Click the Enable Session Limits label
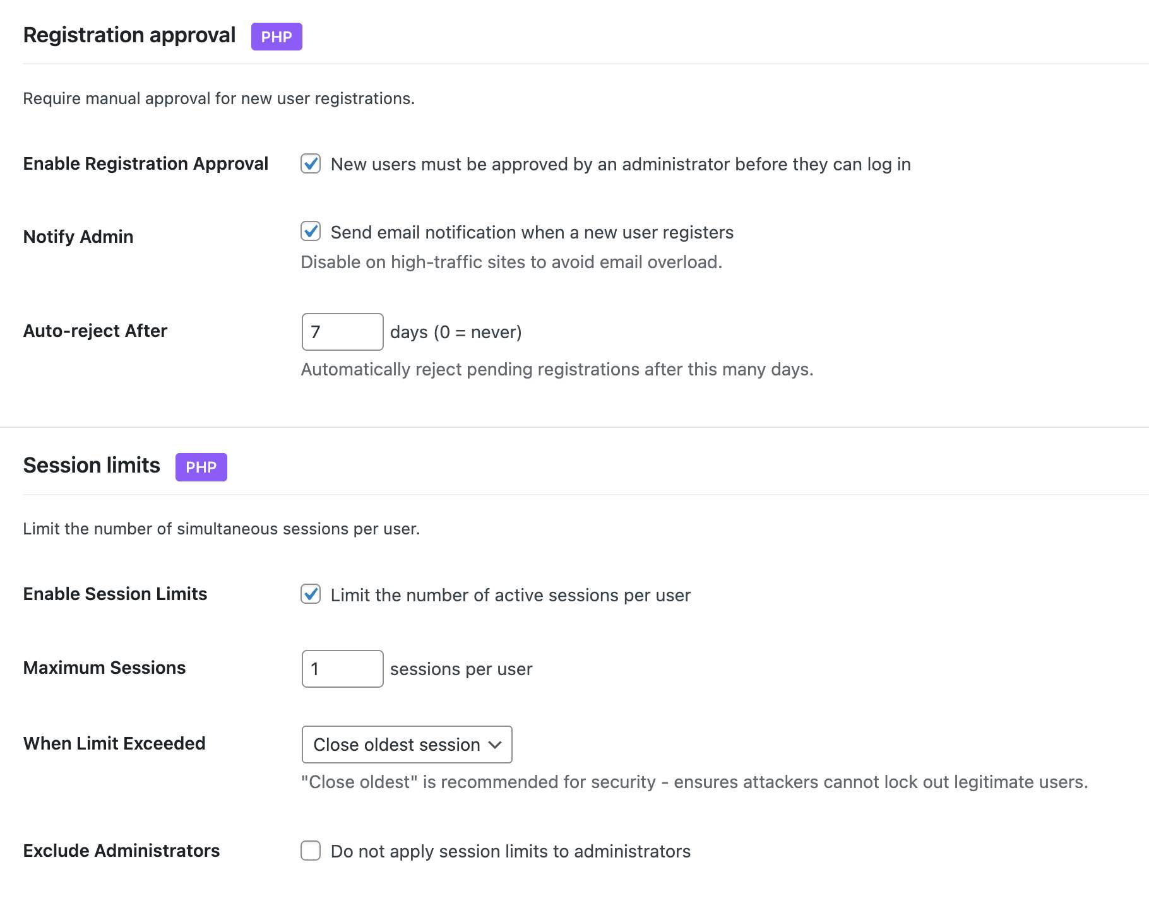Screen dimensions: 1149x901 115,594
